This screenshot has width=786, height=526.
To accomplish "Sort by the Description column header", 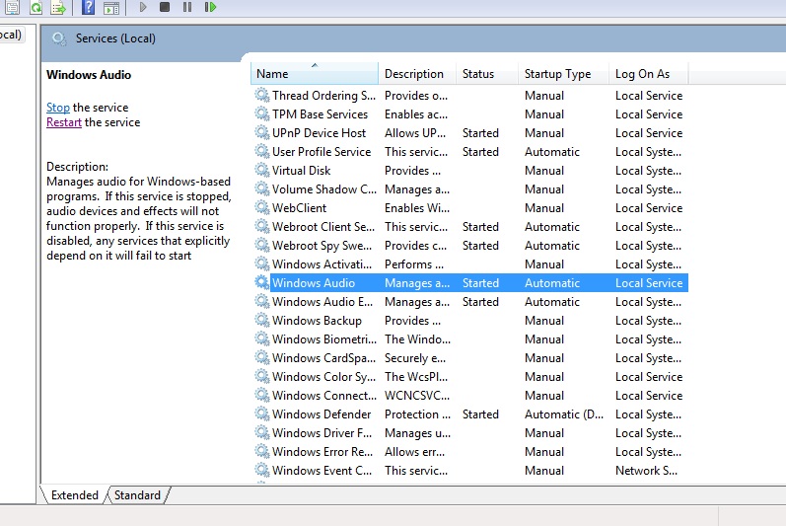I will 417,74.
